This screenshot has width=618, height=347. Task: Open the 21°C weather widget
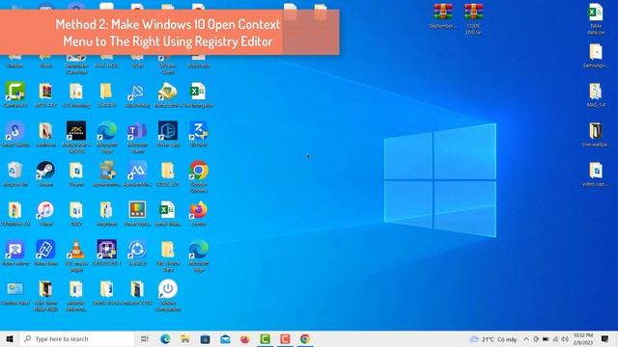[493, 339]
